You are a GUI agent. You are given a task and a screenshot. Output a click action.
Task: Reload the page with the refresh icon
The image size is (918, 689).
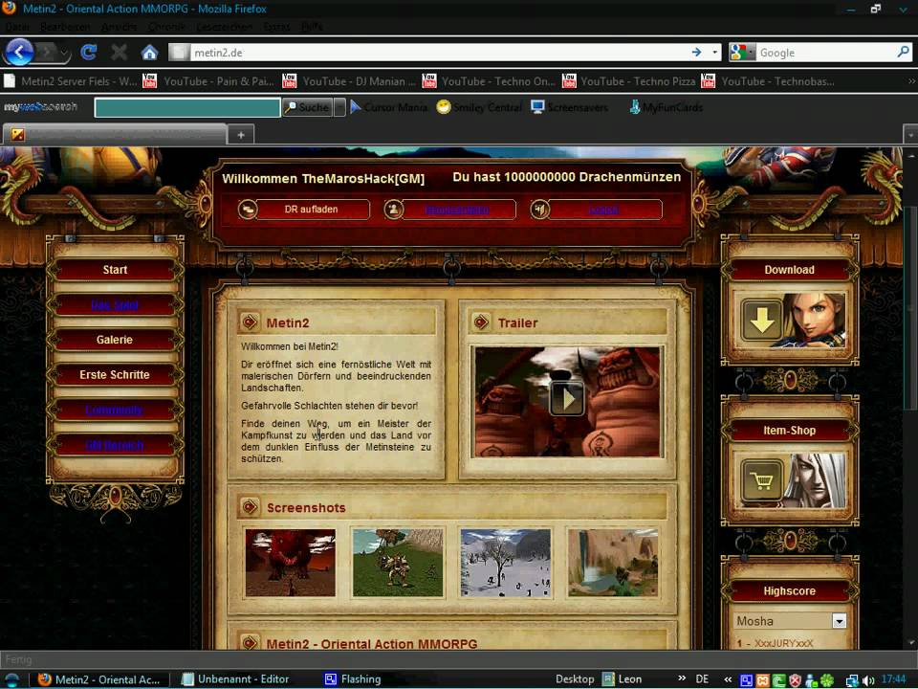pos(88,52)
